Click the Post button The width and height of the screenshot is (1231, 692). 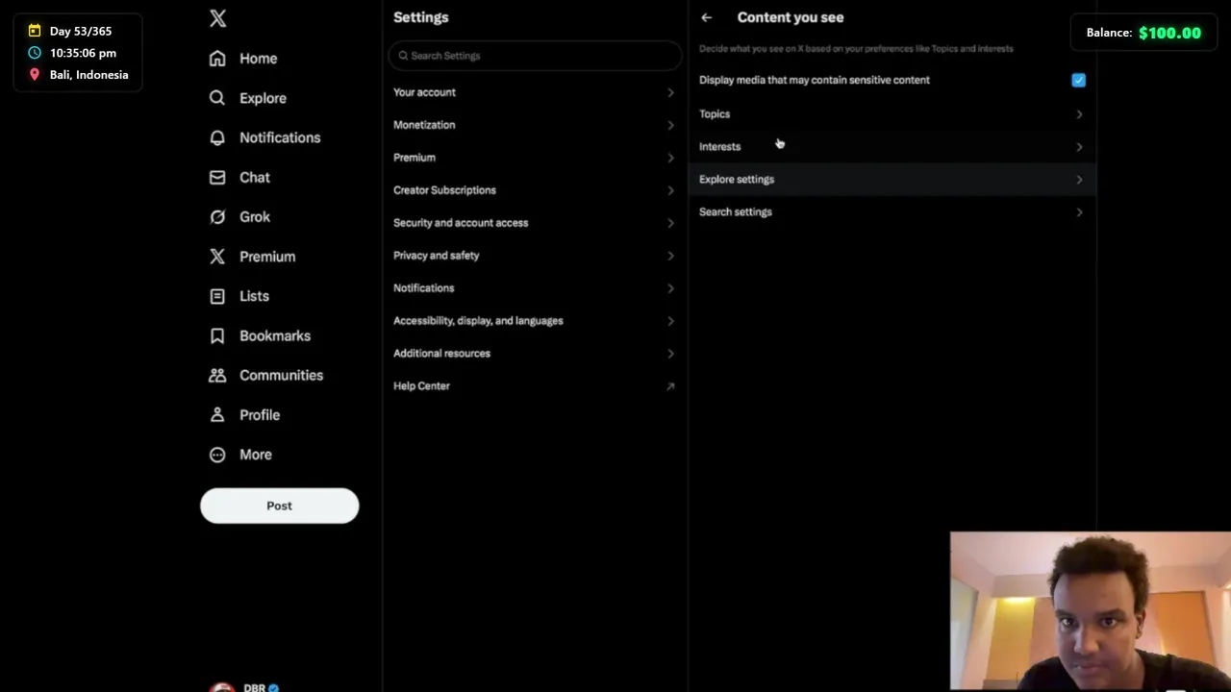click(279, 506)
